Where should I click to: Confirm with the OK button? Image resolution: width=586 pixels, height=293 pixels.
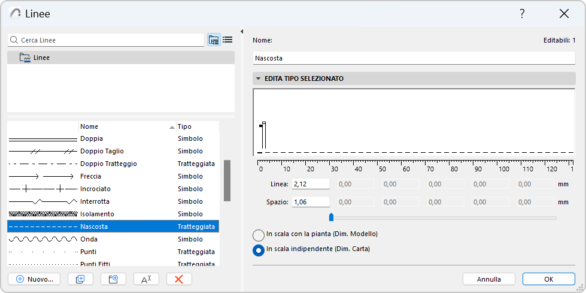tap(549, 279)
